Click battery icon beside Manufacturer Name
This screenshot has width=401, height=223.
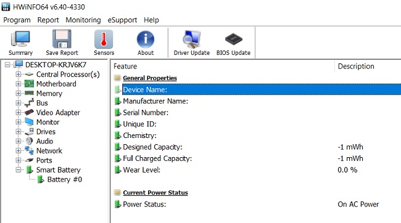(x=118, y=101)
